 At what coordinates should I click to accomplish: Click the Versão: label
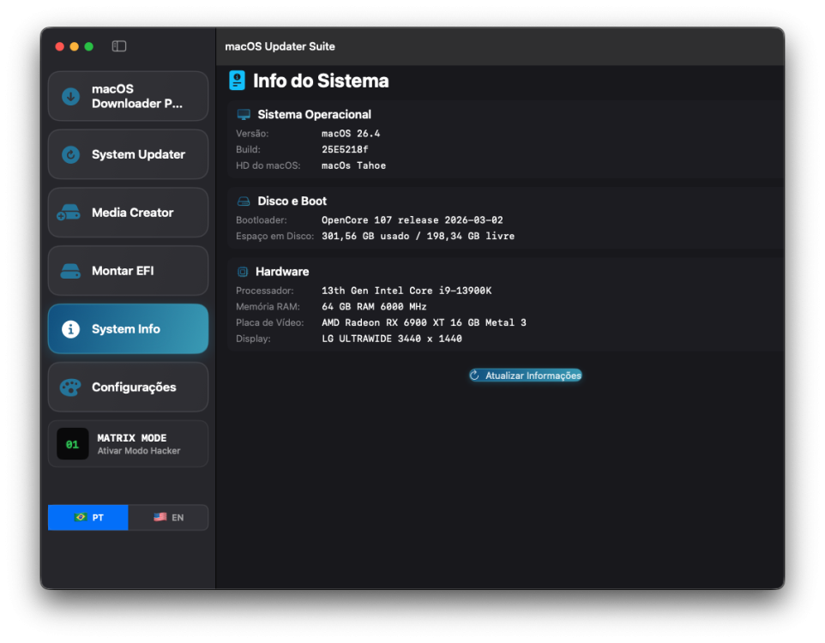tap(252, 134)
